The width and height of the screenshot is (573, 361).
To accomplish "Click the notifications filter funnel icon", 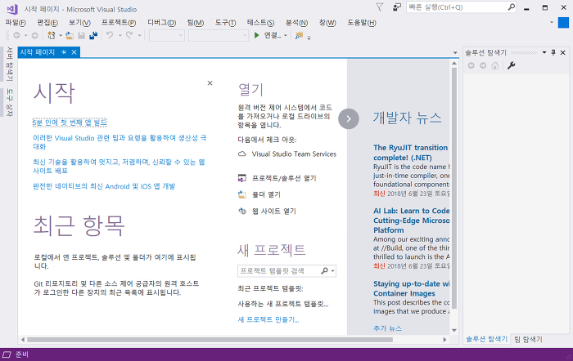I will [x=380, y=7].
